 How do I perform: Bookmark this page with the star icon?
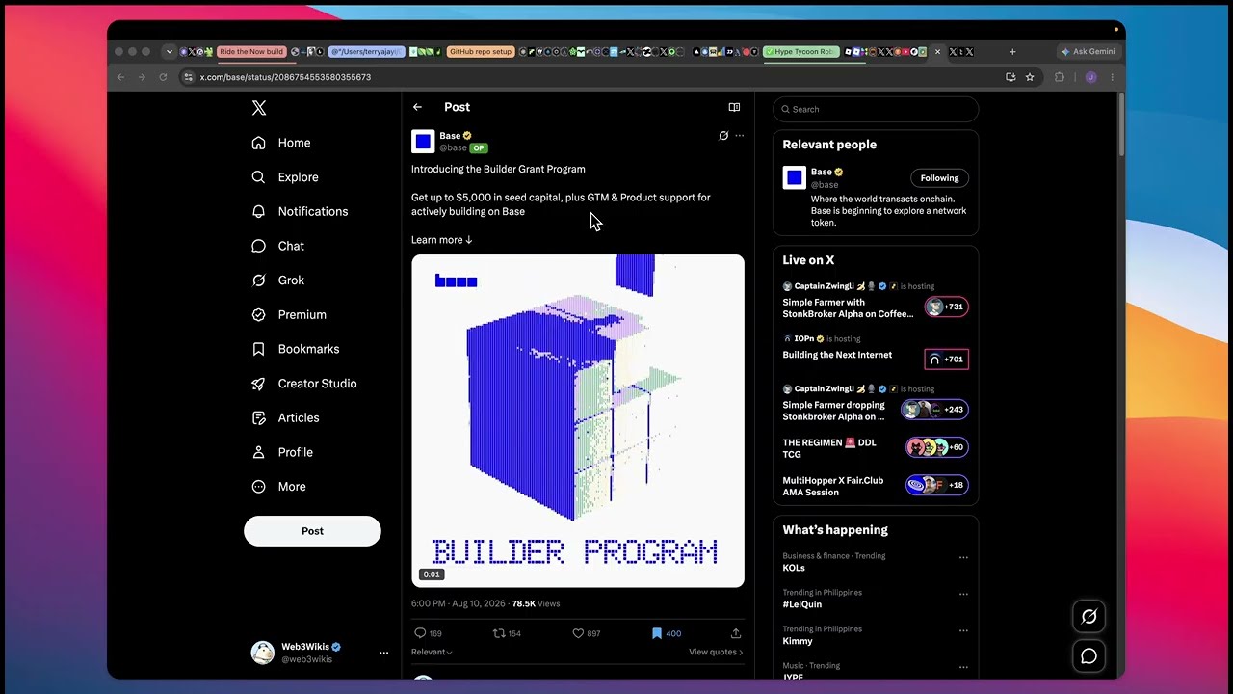1030,77
